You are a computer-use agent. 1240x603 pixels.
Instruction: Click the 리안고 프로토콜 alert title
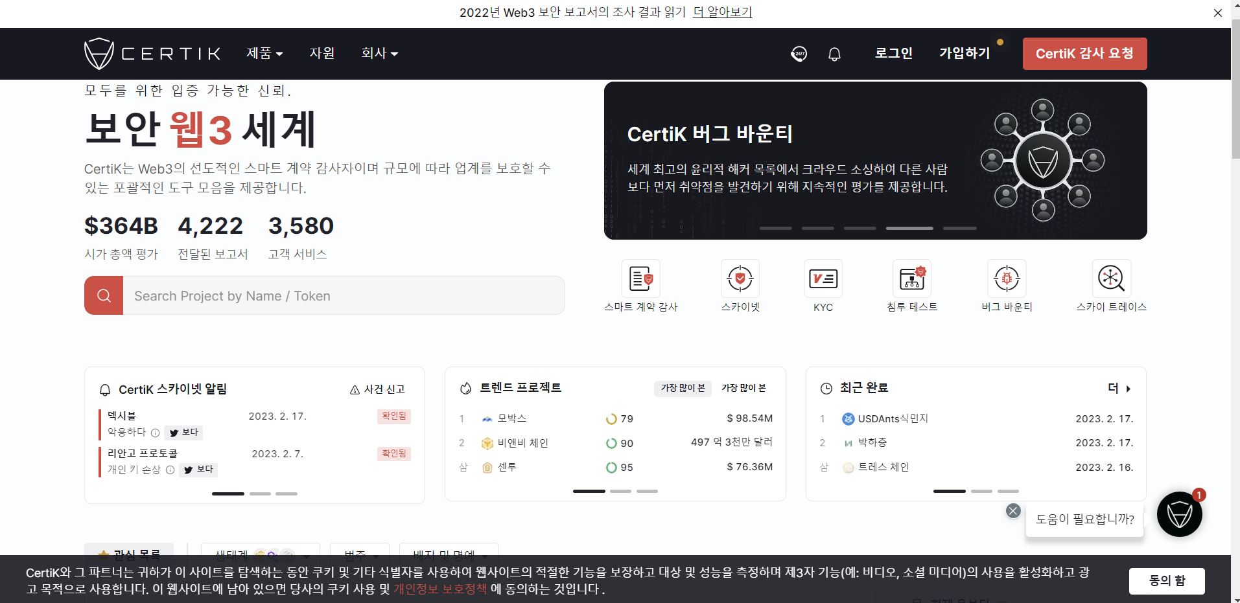click(143, 453)
